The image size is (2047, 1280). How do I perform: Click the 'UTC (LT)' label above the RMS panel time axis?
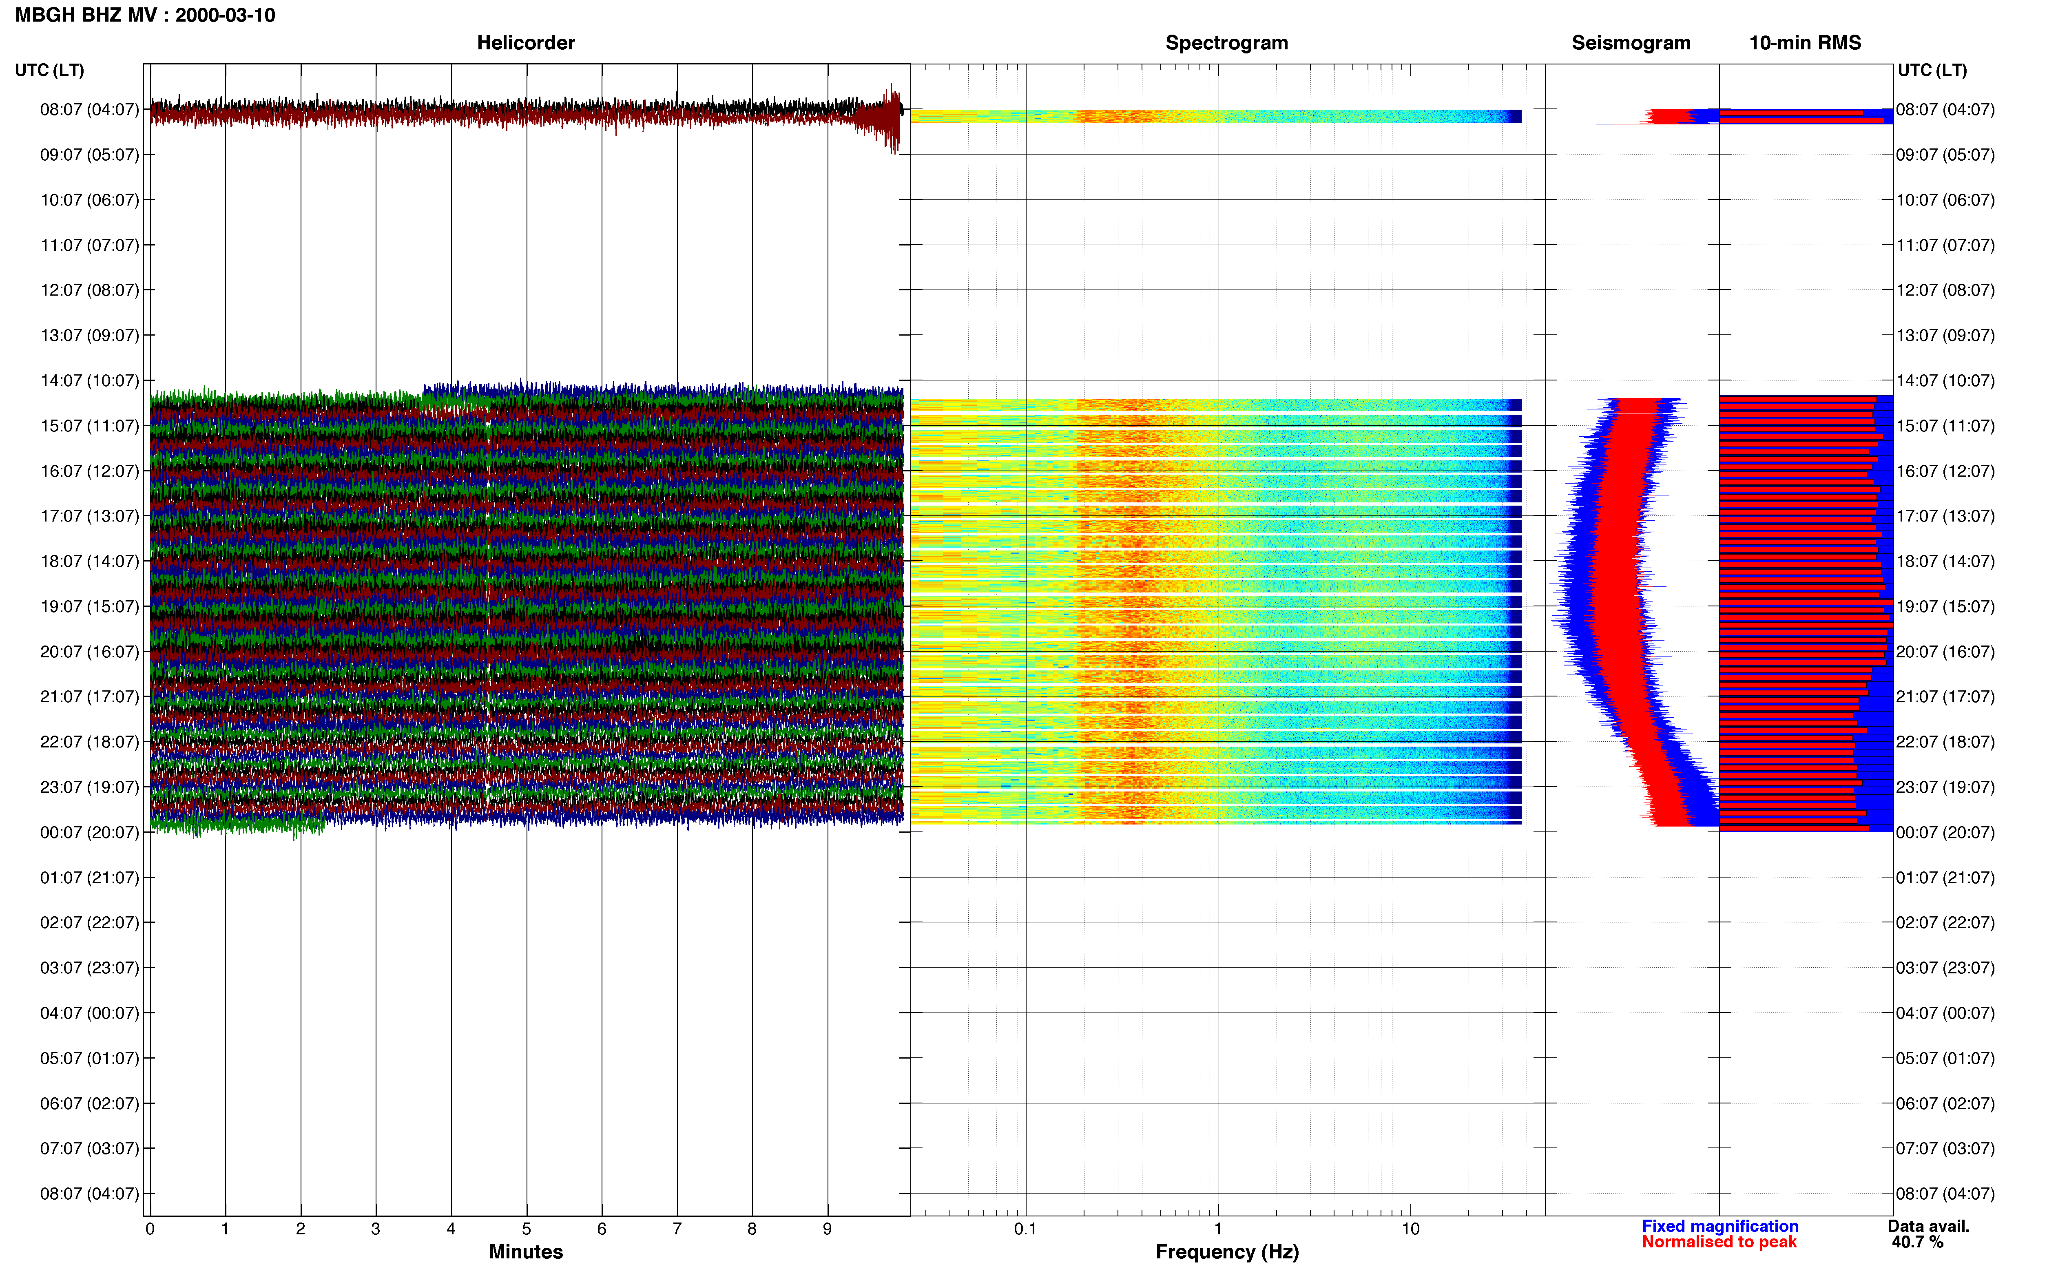[1932, 70]
